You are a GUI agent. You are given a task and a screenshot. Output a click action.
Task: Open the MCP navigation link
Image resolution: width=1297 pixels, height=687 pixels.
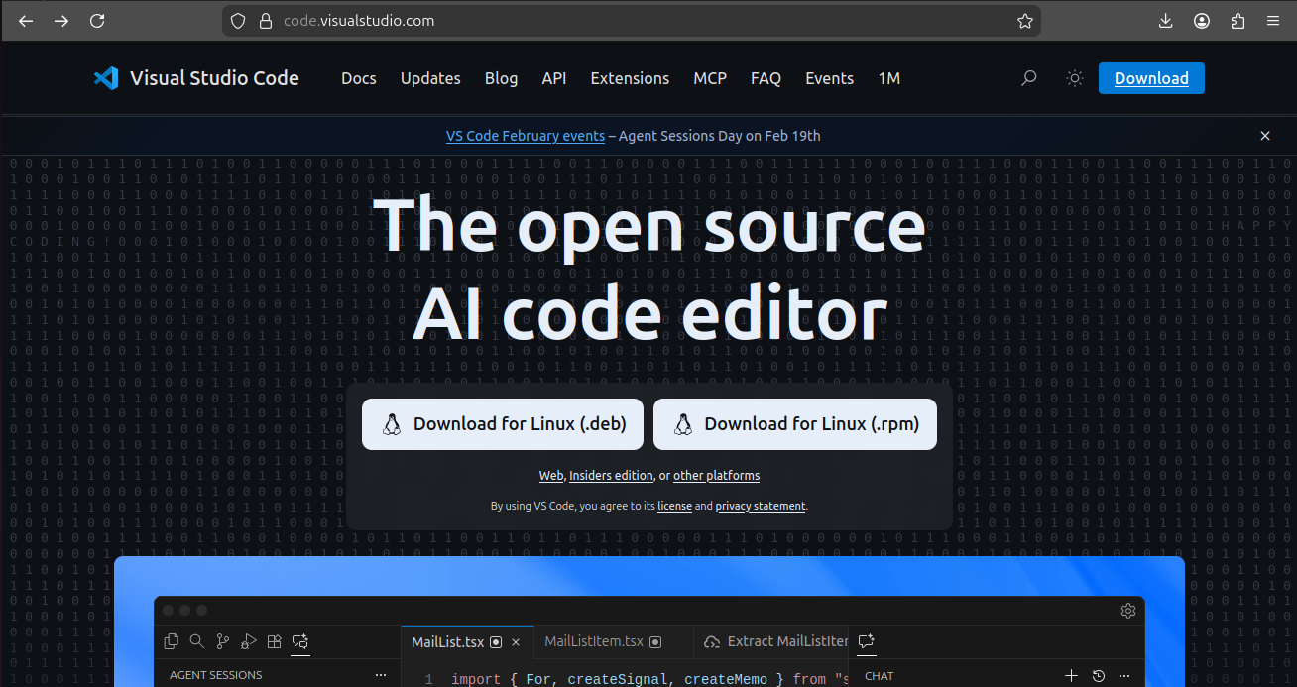710,78
